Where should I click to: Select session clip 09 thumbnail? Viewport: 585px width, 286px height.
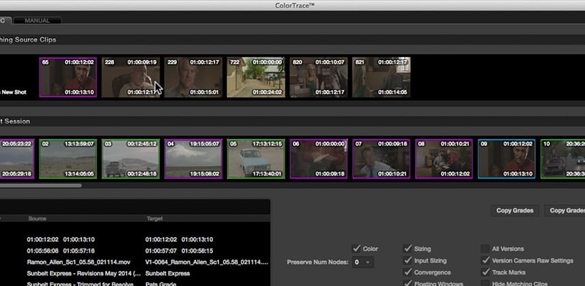(506, 159)
